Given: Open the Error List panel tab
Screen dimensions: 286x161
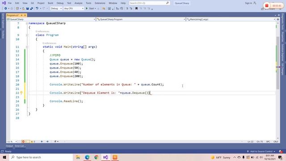Looking at the screenshot, I should pyautogui.click(x=20, y=146).
